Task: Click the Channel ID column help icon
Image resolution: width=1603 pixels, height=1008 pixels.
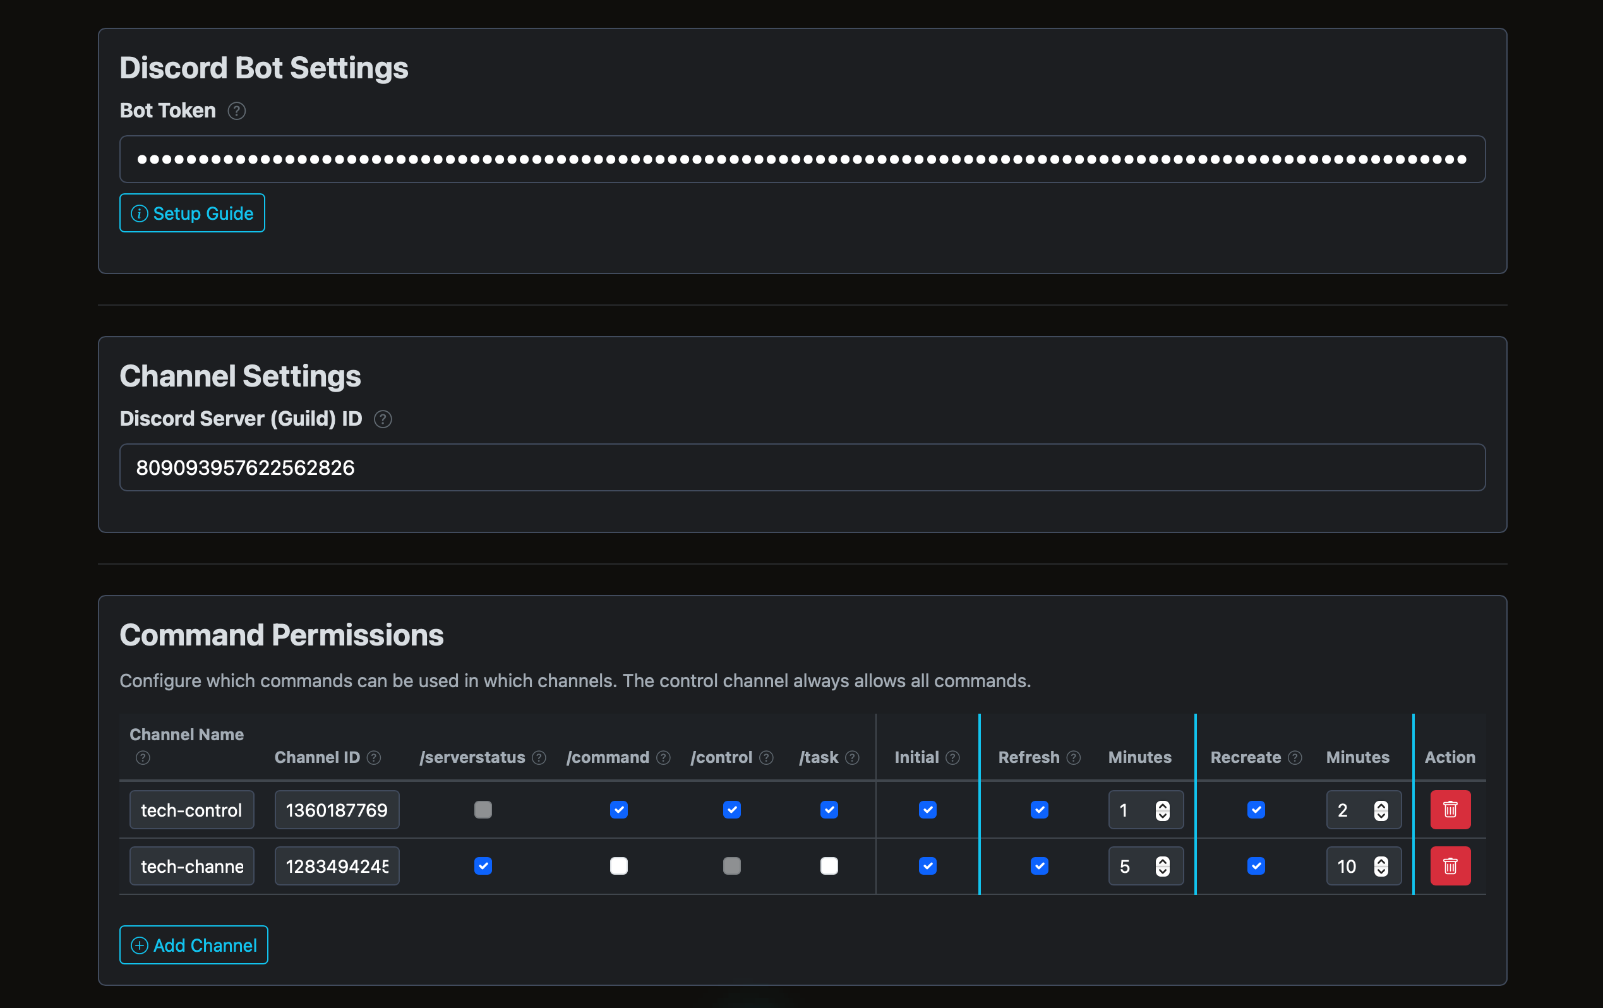Action: (374, 758)
